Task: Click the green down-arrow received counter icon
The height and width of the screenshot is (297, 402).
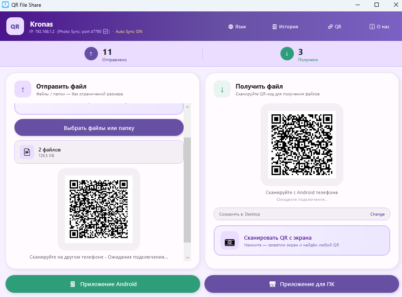Action: point(287,54)
